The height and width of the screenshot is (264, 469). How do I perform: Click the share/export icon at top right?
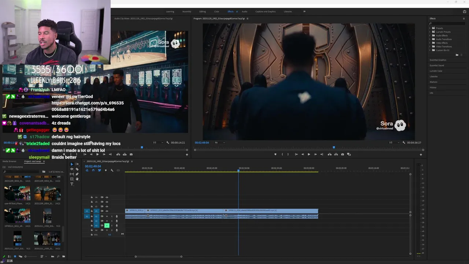coord(465,11)
